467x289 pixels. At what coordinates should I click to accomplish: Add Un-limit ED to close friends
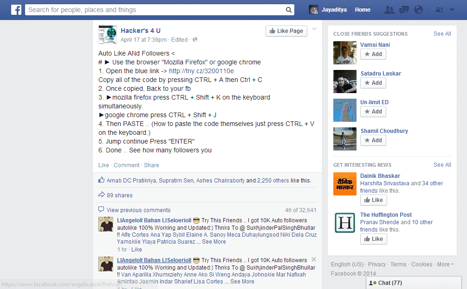(373, 112)
